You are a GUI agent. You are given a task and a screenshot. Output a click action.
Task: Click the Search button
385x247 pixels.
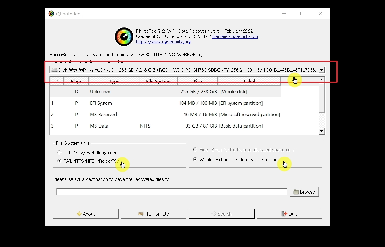tap(221, 214)
